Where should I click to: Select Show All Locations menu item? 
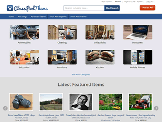click(x=78, y=17)
